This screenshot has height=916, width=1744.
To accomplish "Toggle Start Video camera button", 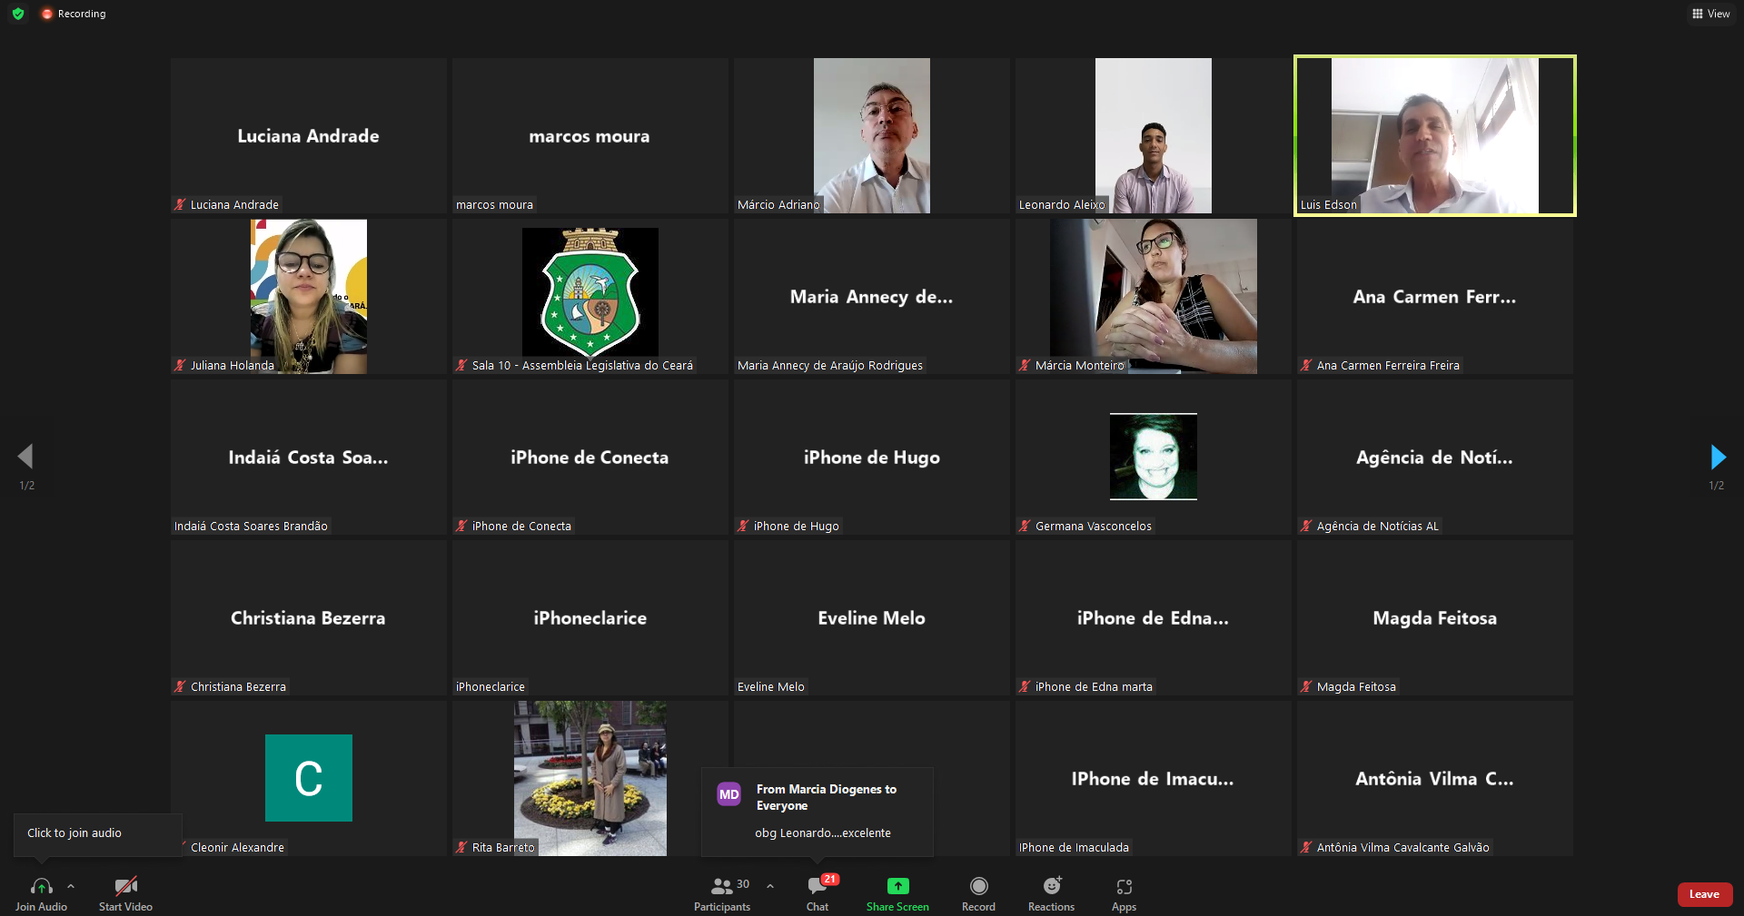I will point(125,886).
